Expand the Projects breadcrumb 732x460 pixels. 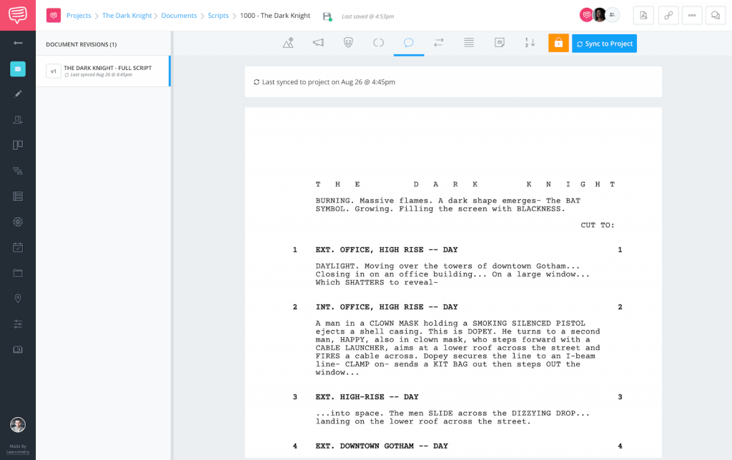pos(79,15)
